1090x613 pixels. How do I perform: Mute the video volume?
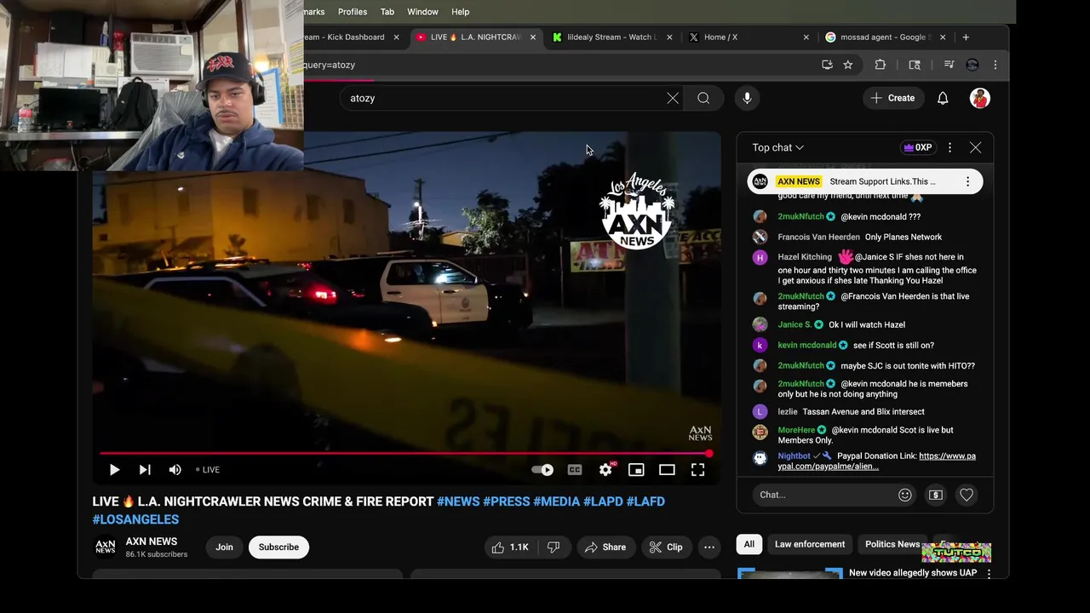175,470
